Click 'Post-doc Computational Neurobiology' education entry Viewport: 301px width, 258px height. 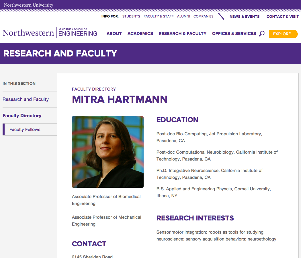coord(217,155)
